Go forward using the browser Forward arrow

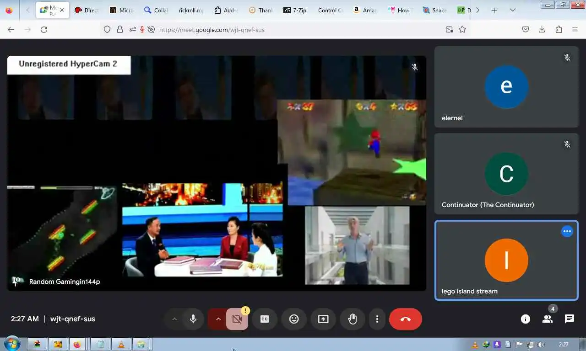[27, 29]
